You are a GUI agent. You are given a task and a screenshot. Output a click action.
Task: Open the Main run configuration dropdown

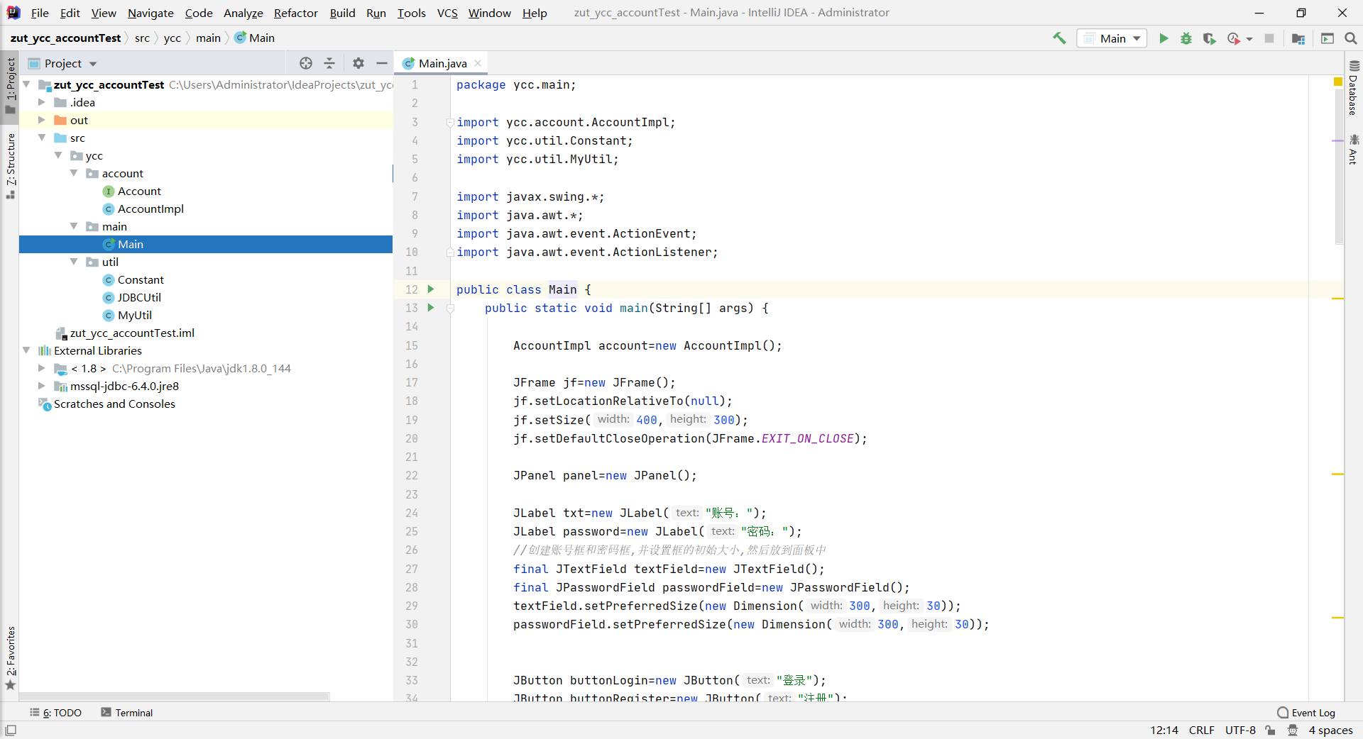click(x=1112, y=38)
